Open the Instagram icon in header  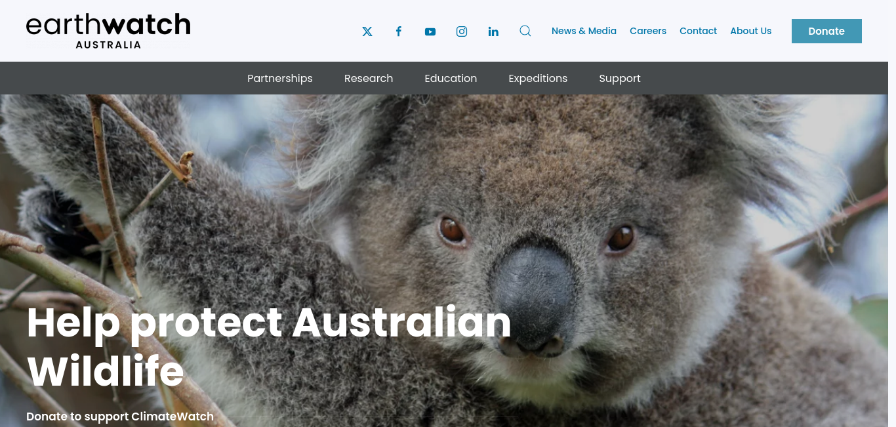pos(462,31)
